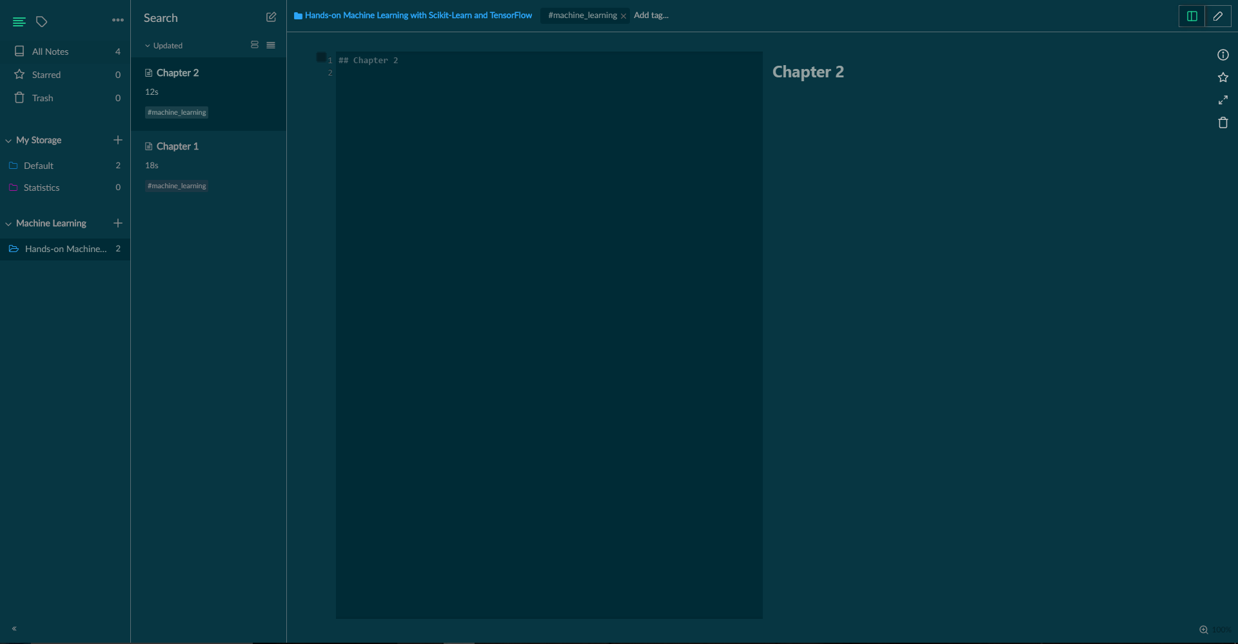Remove the #machine_learning tag from note
This screenshot has width=1238, height=644.
point(624,16)
